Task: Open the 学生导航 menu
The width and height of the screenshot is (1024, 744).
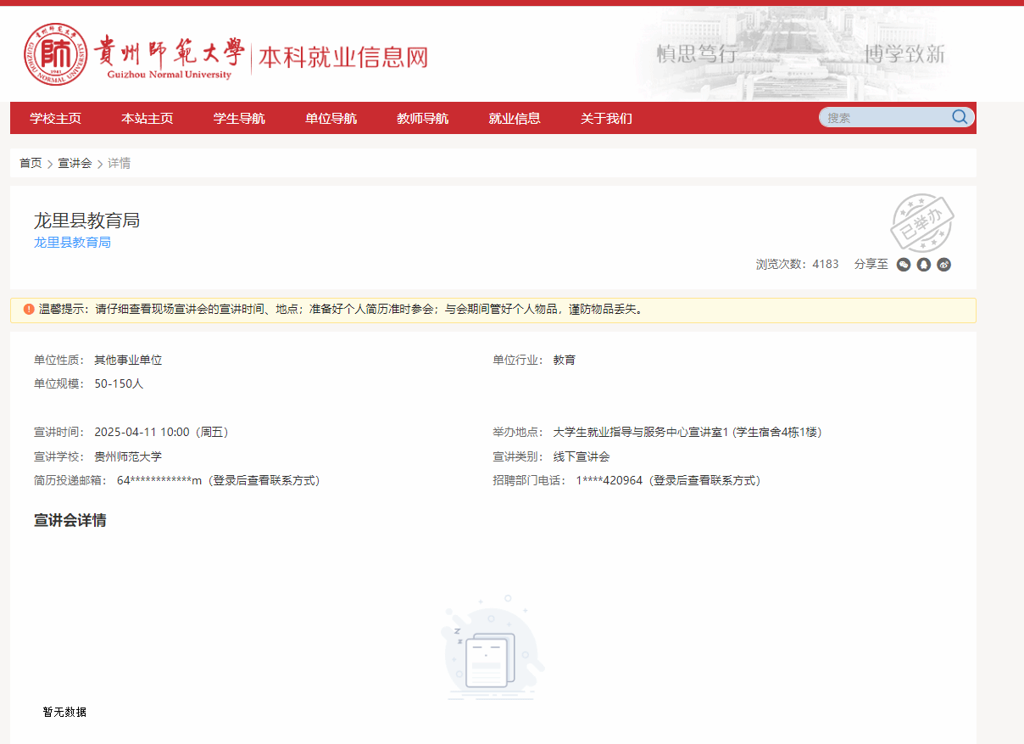Action: coord(239,119)
